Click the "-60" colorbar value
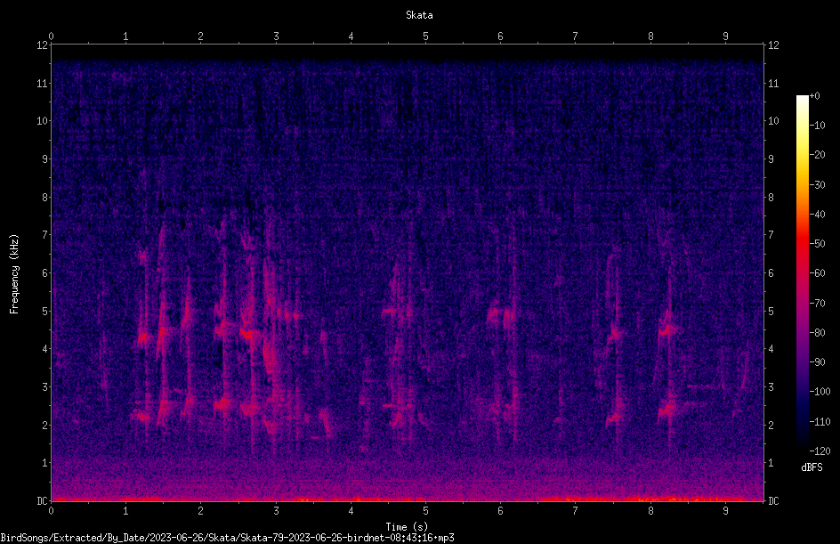The height and width of the screenshot is (544, 840). (817, 273)
